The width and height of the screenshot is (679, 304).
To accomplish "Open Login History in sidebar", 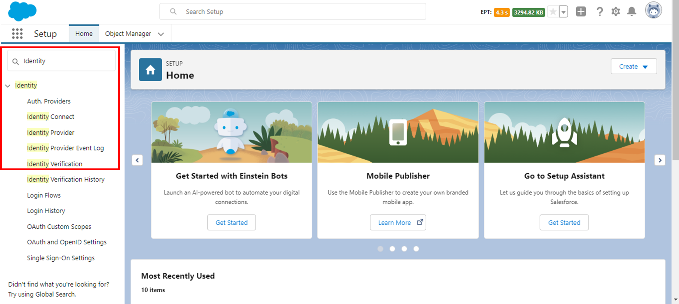I will click(46, 211).
